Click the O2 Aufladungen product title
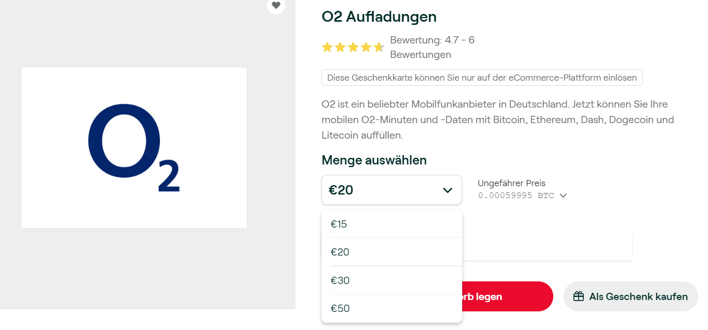The height and width of the screenshot is (330, 708). pyautogui.click(x=379, y=17)
